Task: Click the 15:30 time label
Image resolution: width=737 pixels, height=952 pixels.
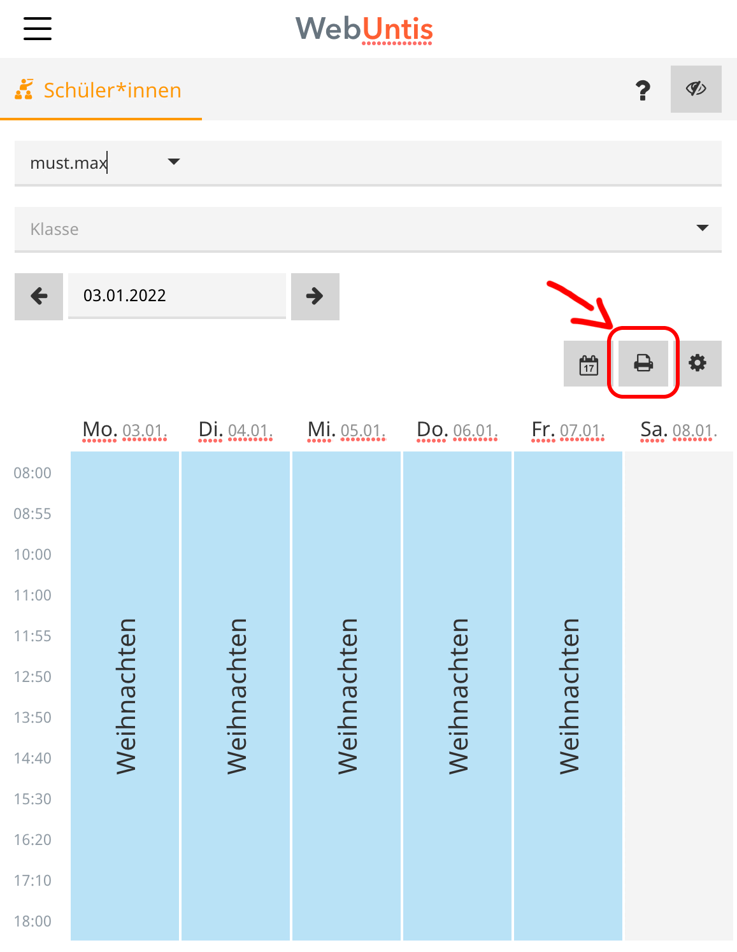Action: 32,799
